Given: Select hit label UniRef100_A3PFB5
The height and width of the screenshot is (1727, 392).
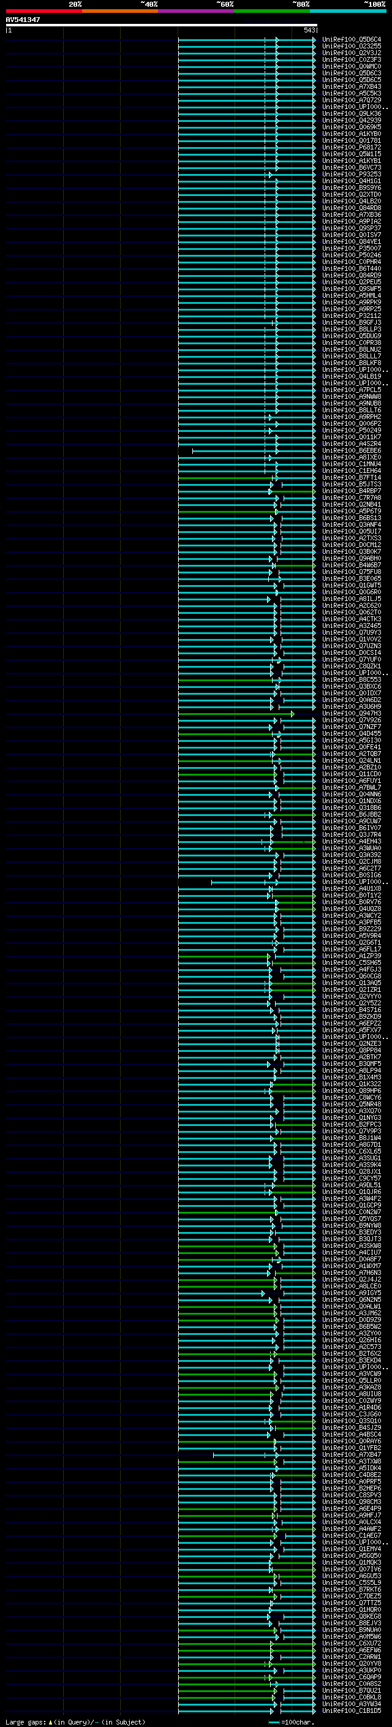Looking at the screenshot, I should [x=352, y=923].
